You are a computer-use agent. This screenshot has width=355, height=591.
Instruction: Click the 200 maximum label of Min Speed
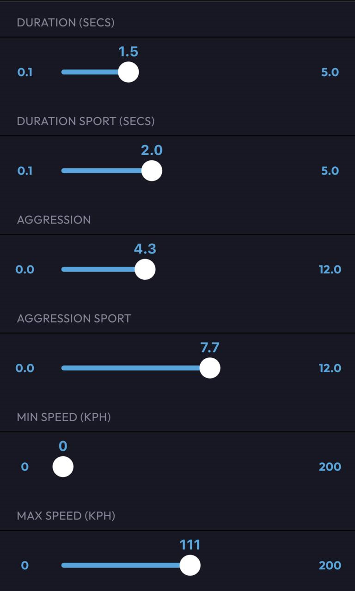tap(330, 467)
